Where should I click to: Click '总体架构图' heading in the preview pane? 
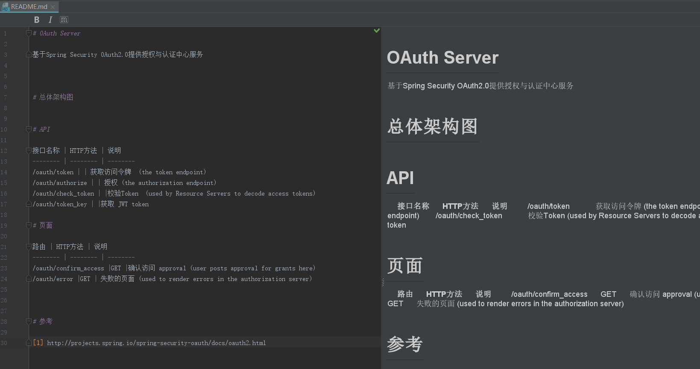pos(432,126)
